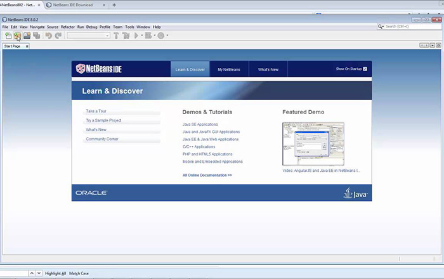
Task: Open the Edit menu
Action: pyautogui.click(x=14, y=27)
